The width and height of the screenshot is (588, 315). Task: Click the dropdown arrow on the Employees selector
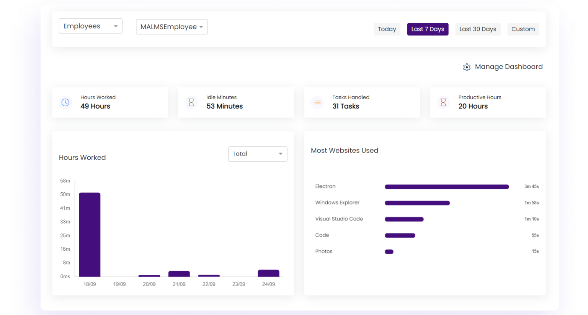(x=116, y=26)
